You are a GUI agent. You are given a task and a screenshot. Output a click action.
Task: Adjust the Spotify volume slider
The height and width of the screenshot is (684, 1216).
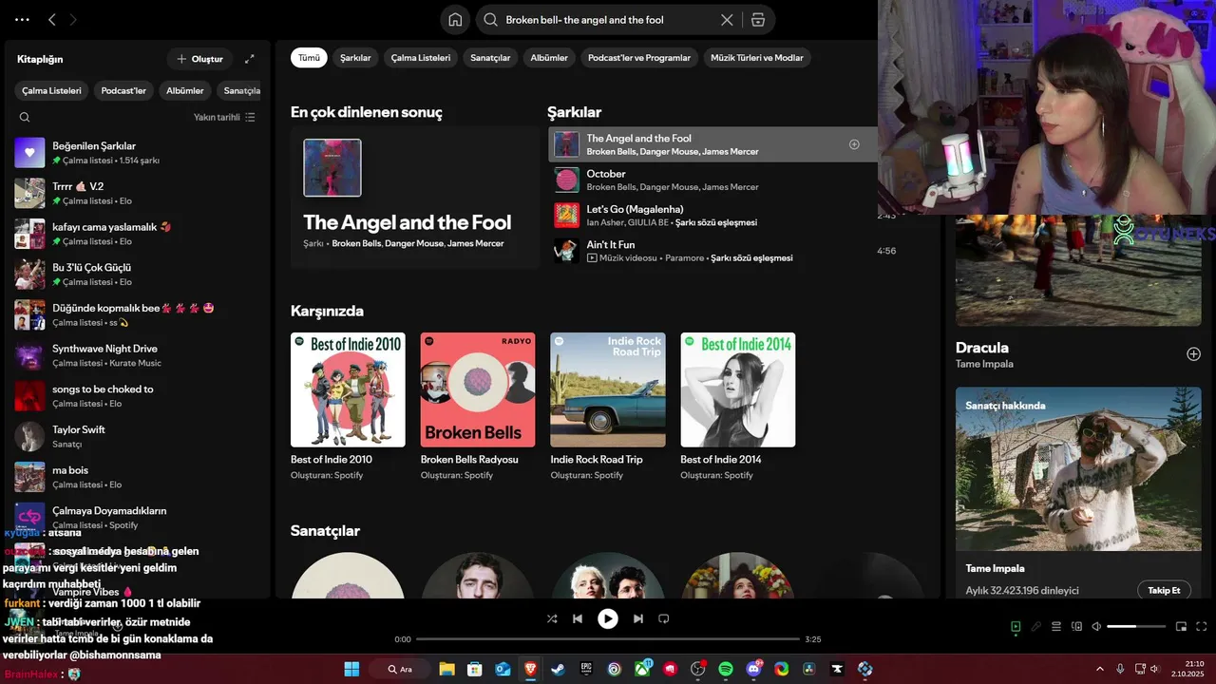point(1136,627)
